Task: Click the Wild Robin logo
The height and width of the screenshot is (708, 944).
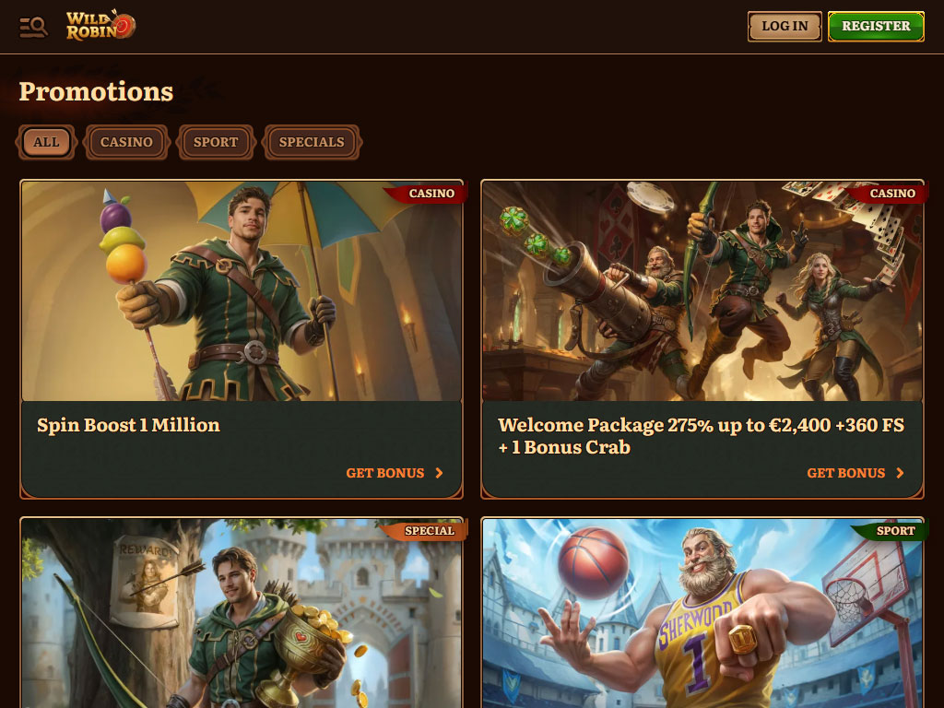Action: tap(100, 26)
